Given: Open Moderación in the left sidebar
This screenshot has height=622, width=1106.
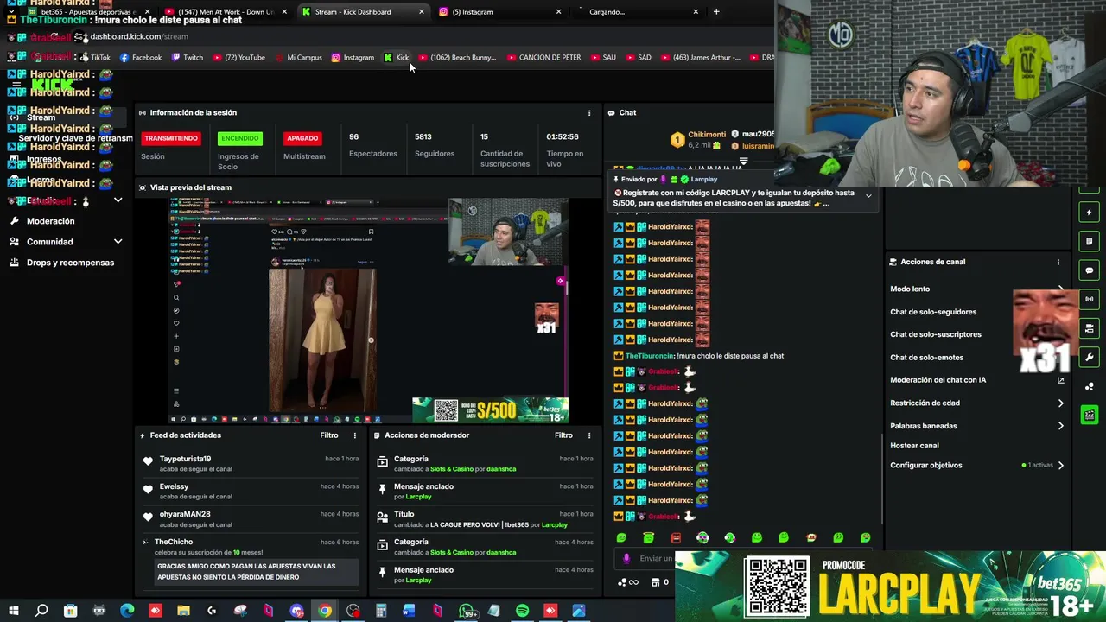Looking at the screenshot, I should pos(50,221).
